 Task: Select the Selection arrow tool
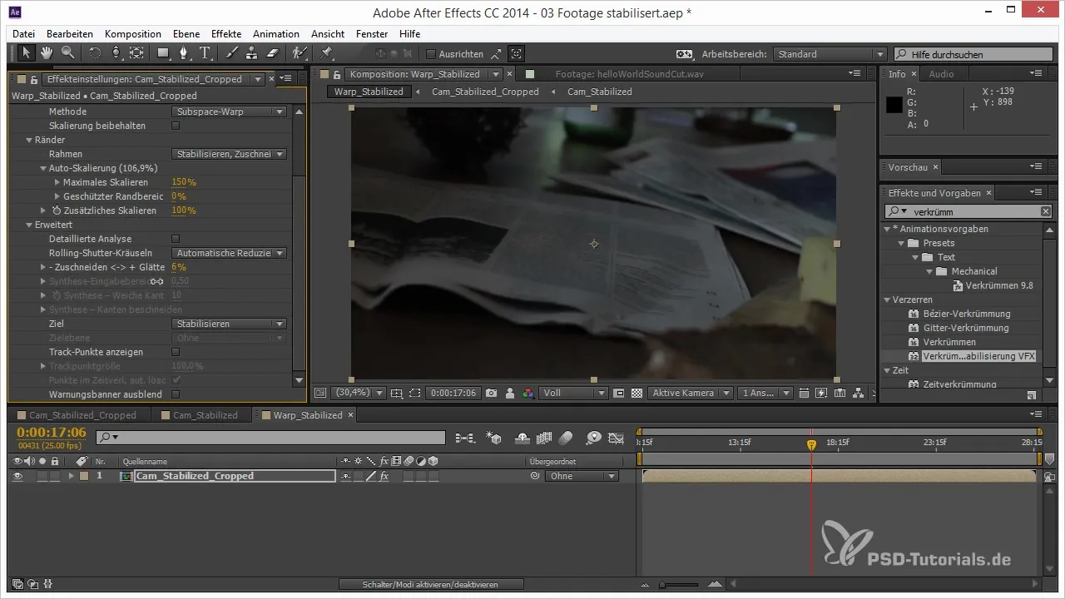26,53
